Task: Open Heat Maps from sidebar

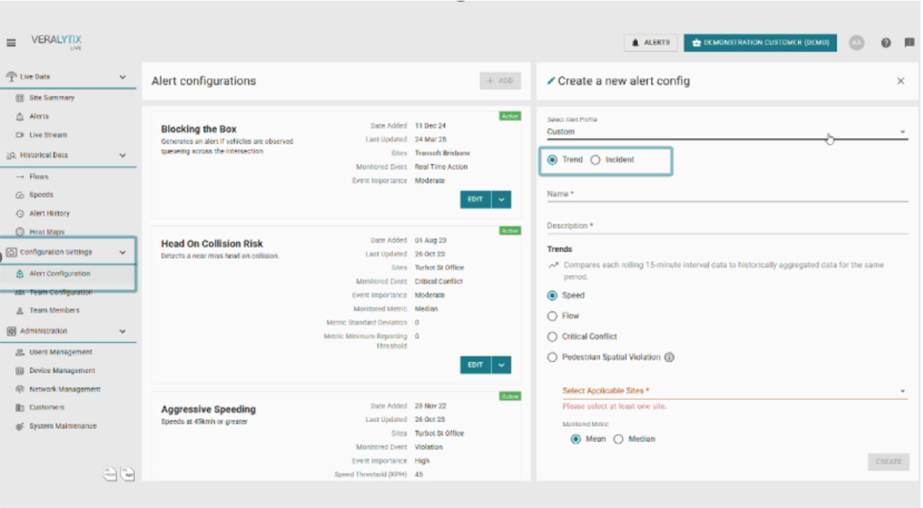Action: tap(46, 232)
